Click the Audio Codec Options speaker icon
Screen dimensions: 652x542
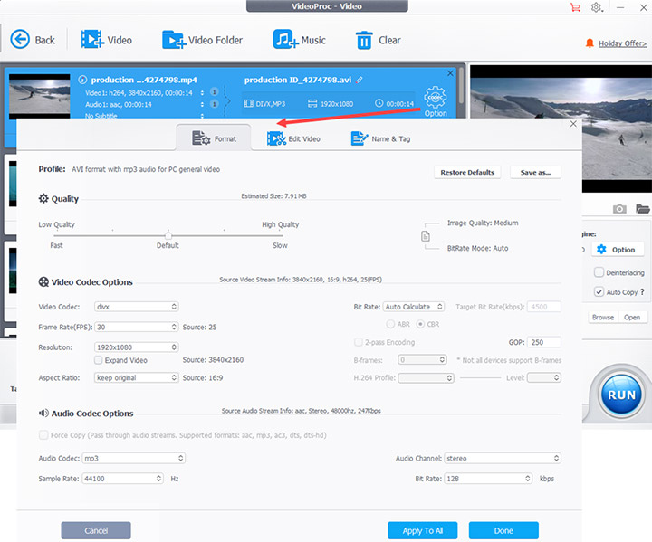coord(43,414)
